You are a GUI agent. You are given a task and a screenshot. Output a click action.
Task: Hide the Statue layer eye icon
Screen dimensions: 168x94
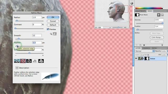point(136,58)
